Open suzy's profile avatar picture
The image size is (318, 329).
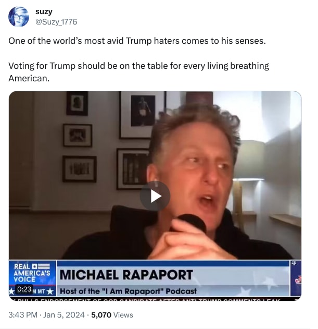click(x=19, y=17)
